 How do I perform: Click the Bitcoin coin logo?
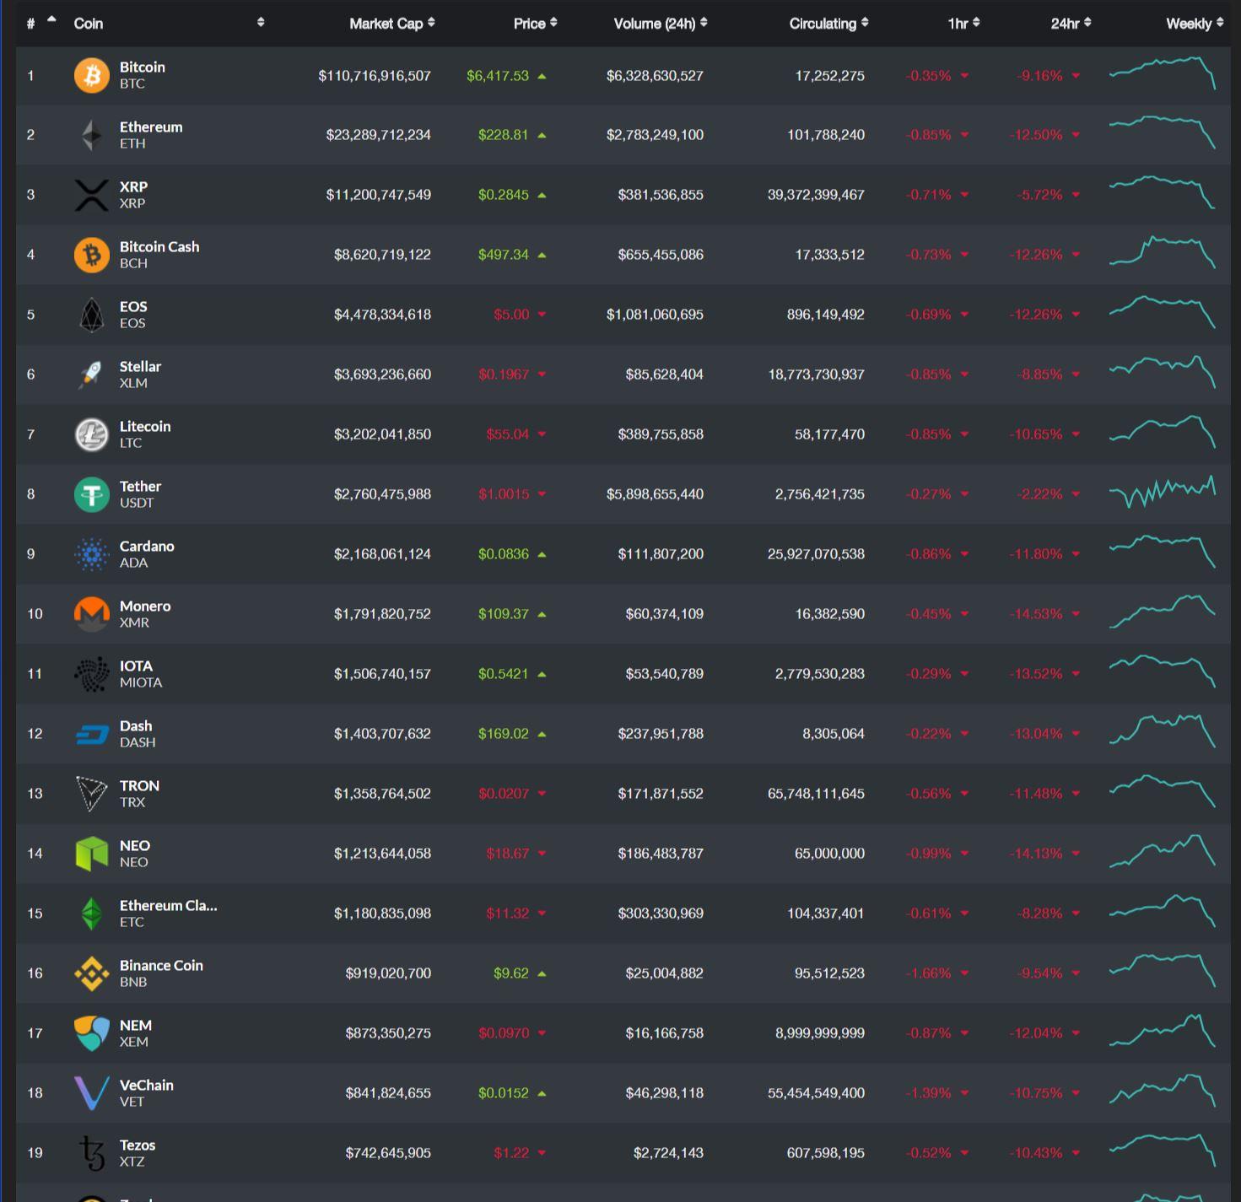(92, 75)
